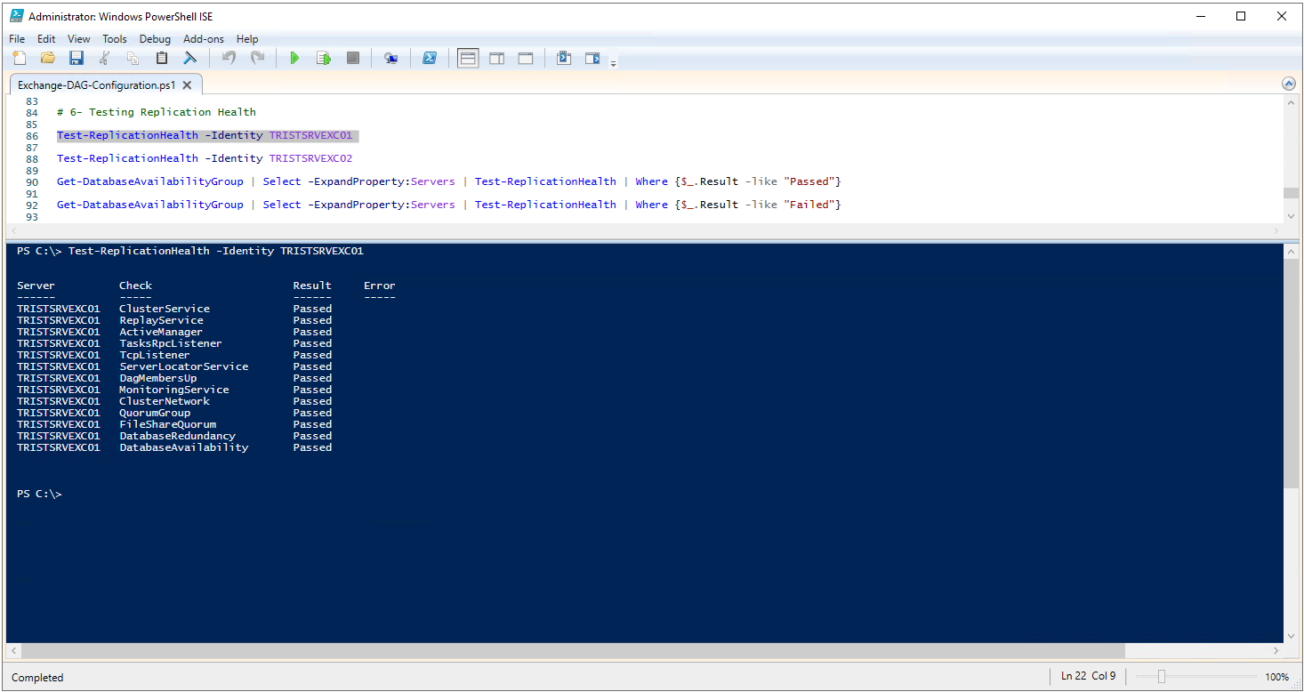Click the Stop Operation square icon

(x=353, y=58)
